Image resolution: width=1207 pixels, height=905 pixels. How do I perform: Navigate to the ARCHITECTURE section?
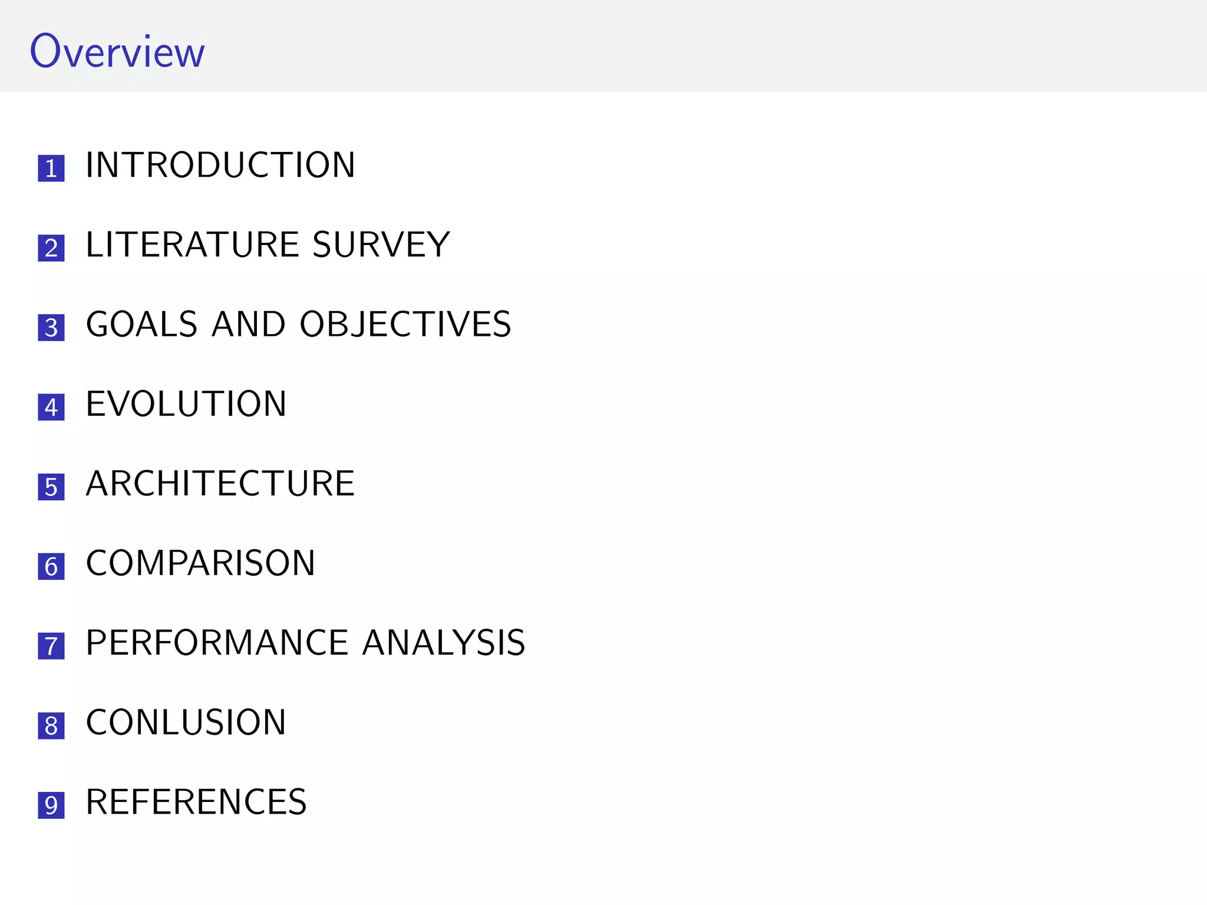pyautogui.click(x=220, y=484)
